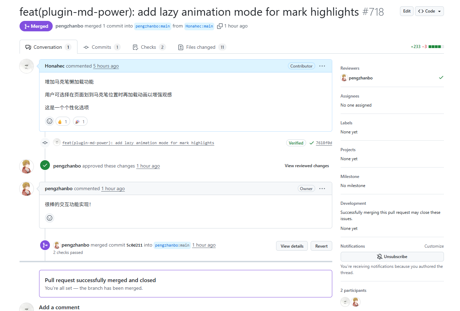This screenshot has height=311, width=460.
Task: Add emoji reaction on pengzhanbo's comment
Action: click(x=50, y=218)
